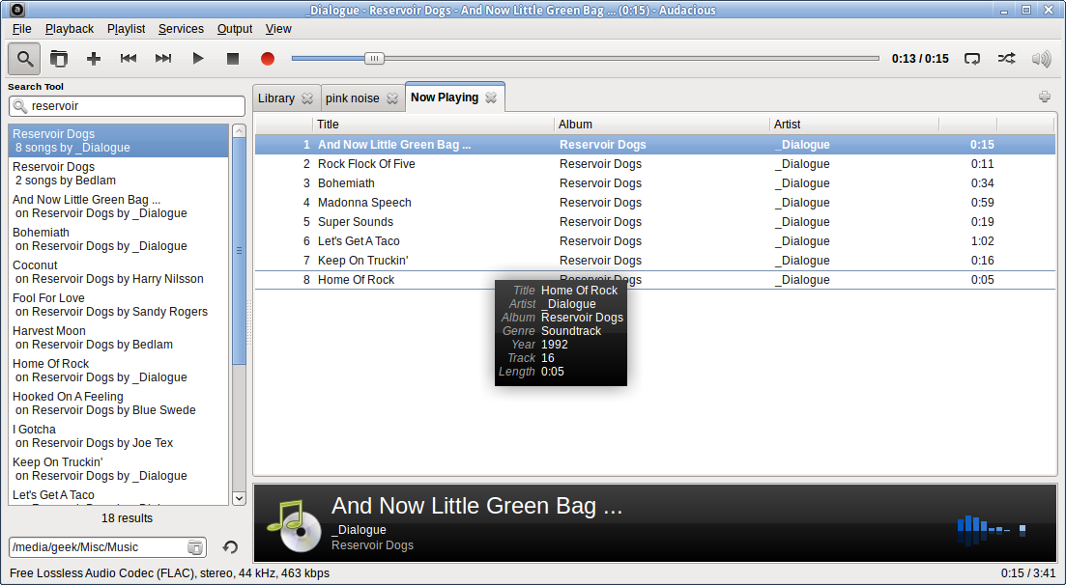Screen dimensions: 1066x585
Task: Select track 7 Keep On Truckin' in playlist
Action: [x=655, y=261]
